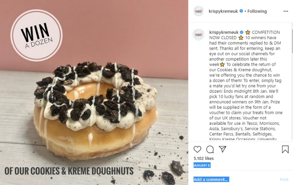Screen dimensions: 293x185
Task: View the 5,102 likes list
Action: pos(203,158)
